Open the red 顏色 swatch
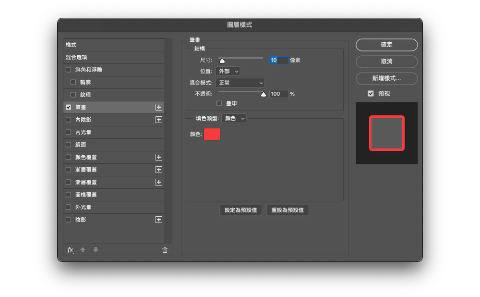Screen dimensions: 480x297 pos(212,135)
